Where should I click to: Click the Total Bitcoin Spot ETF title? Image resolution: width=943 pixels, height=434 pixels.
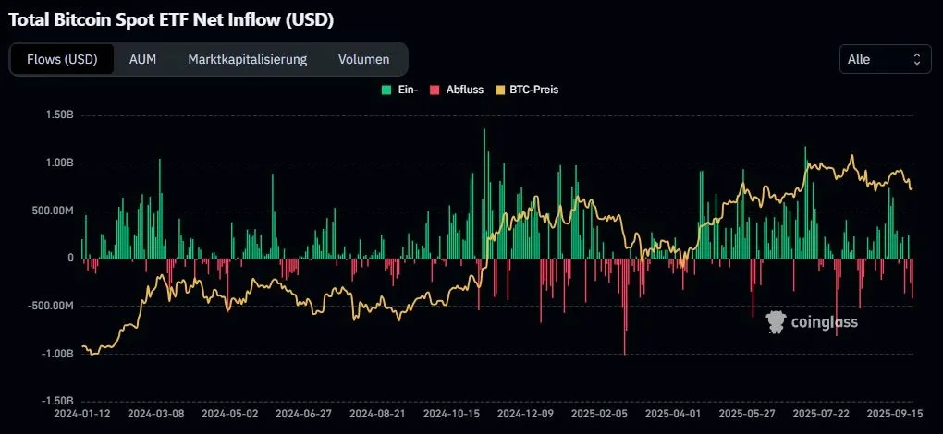tap(171, 19)
